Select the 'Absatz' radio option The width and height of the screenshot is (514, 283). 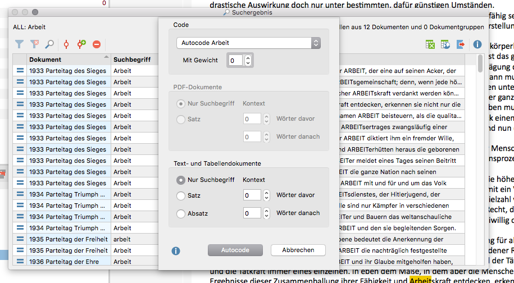click(x=181, y=213)
